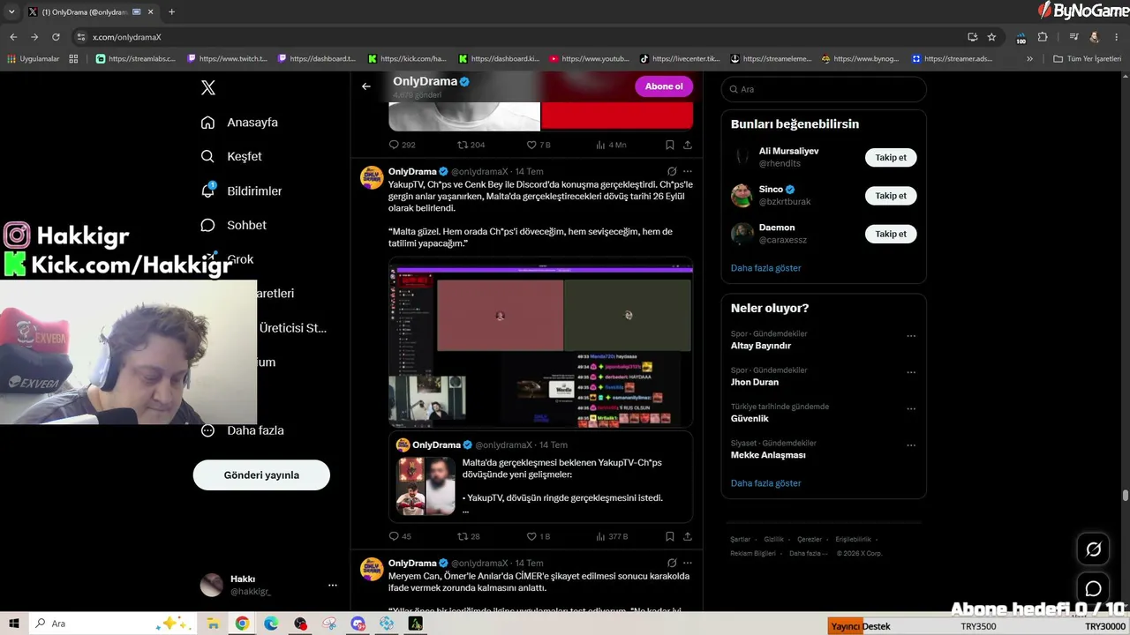Click Daha fazla göster under Bunları beğenebilirsin
Image resolution: width=1130 pixels, height=635 pixels.
click(766, 268)
